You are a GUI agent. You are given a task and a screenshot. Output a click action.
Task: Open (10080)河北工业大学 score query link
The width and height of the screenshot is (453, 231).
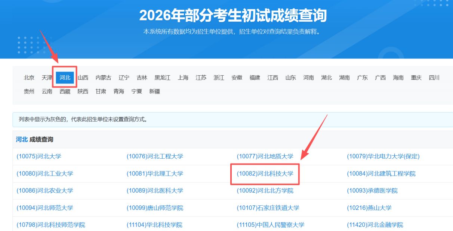[x=45, y=174]
